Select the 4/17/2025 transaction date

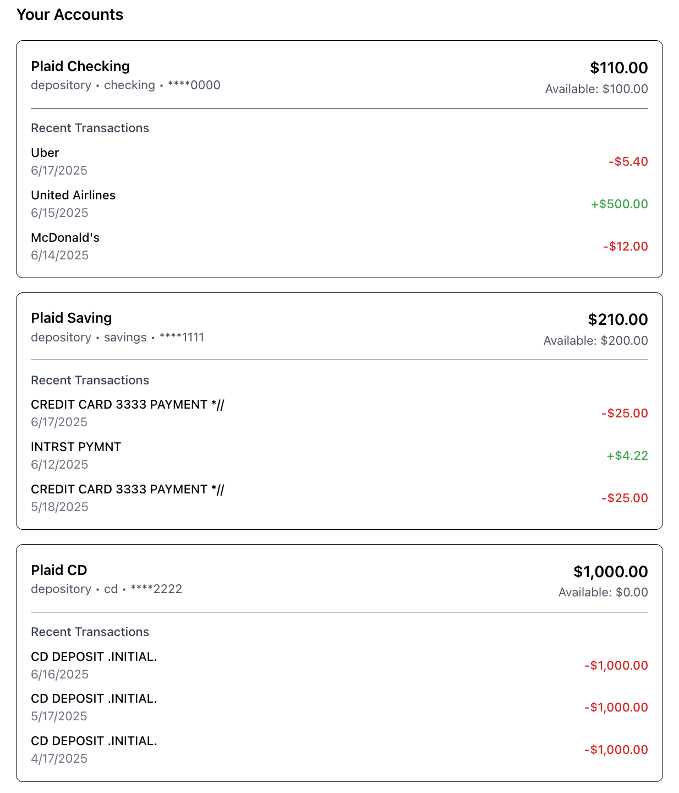(59, 758)
